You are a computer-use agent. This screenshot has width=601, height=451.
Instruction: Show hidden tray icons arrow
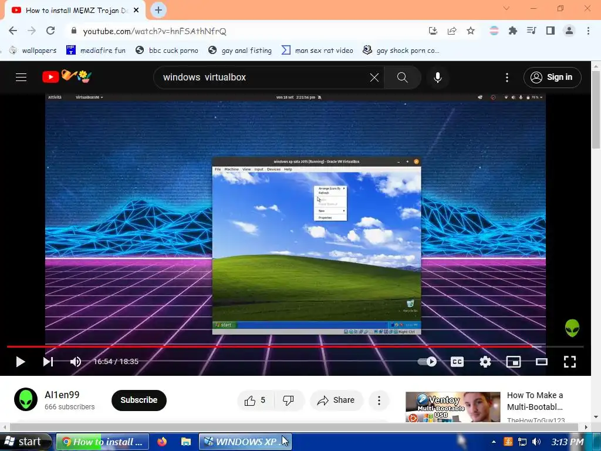coord(494,442)
